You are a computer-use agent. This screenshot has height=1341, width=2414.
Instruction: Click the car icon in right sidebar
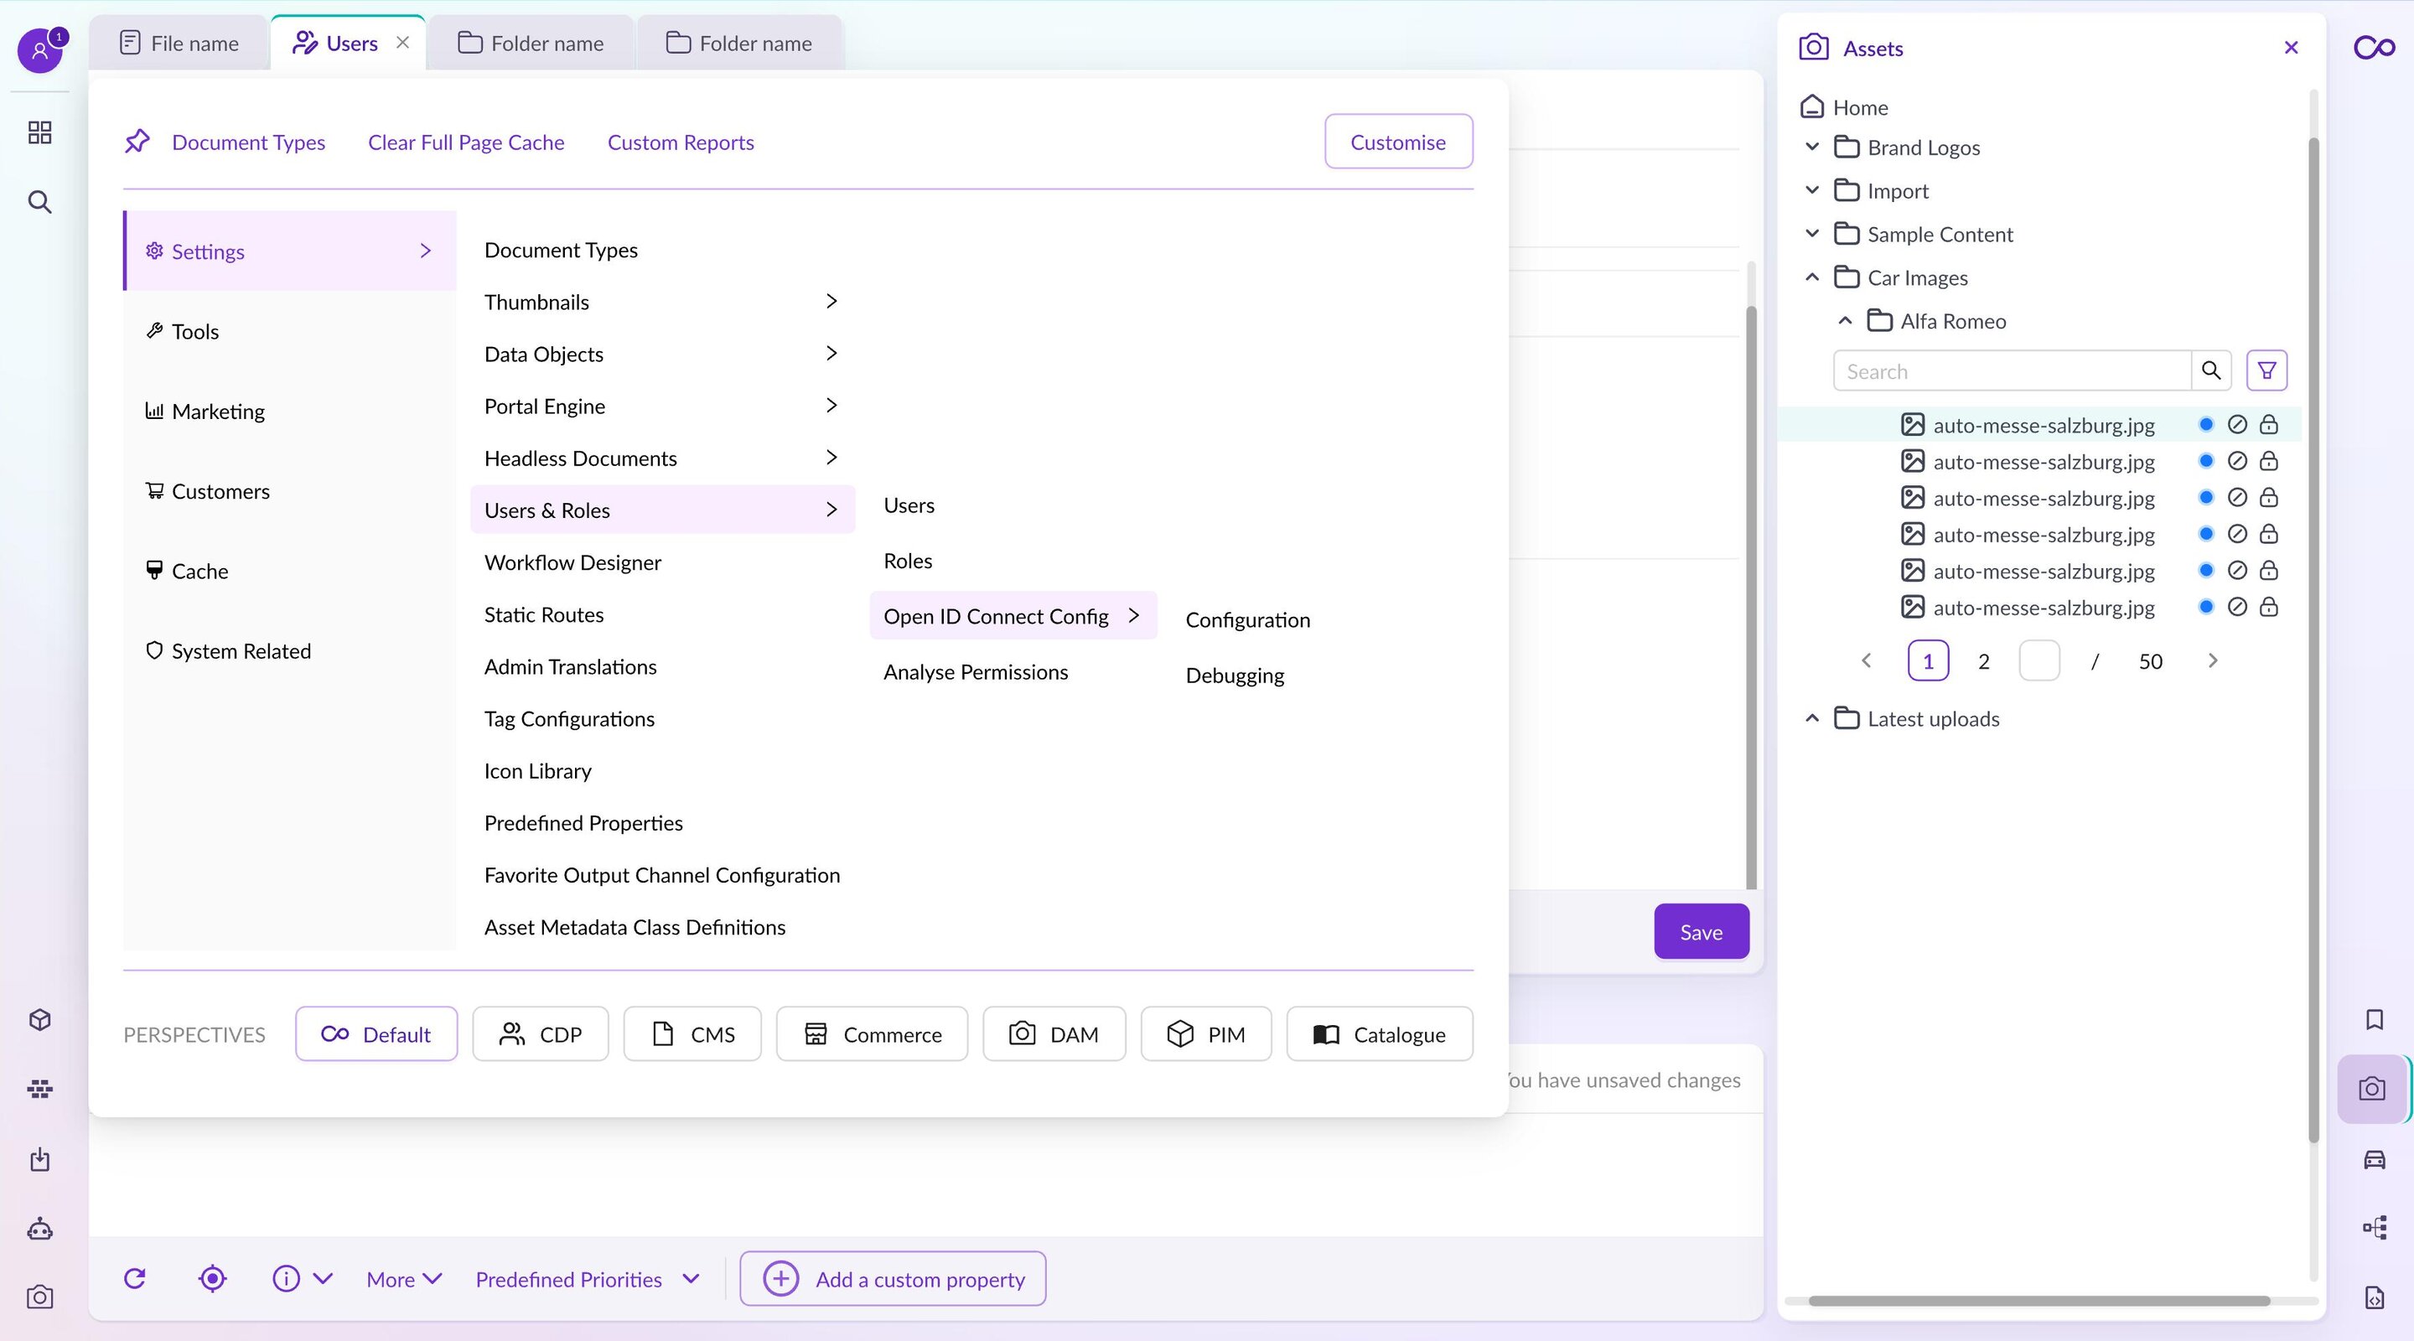click(2374, 1159)
